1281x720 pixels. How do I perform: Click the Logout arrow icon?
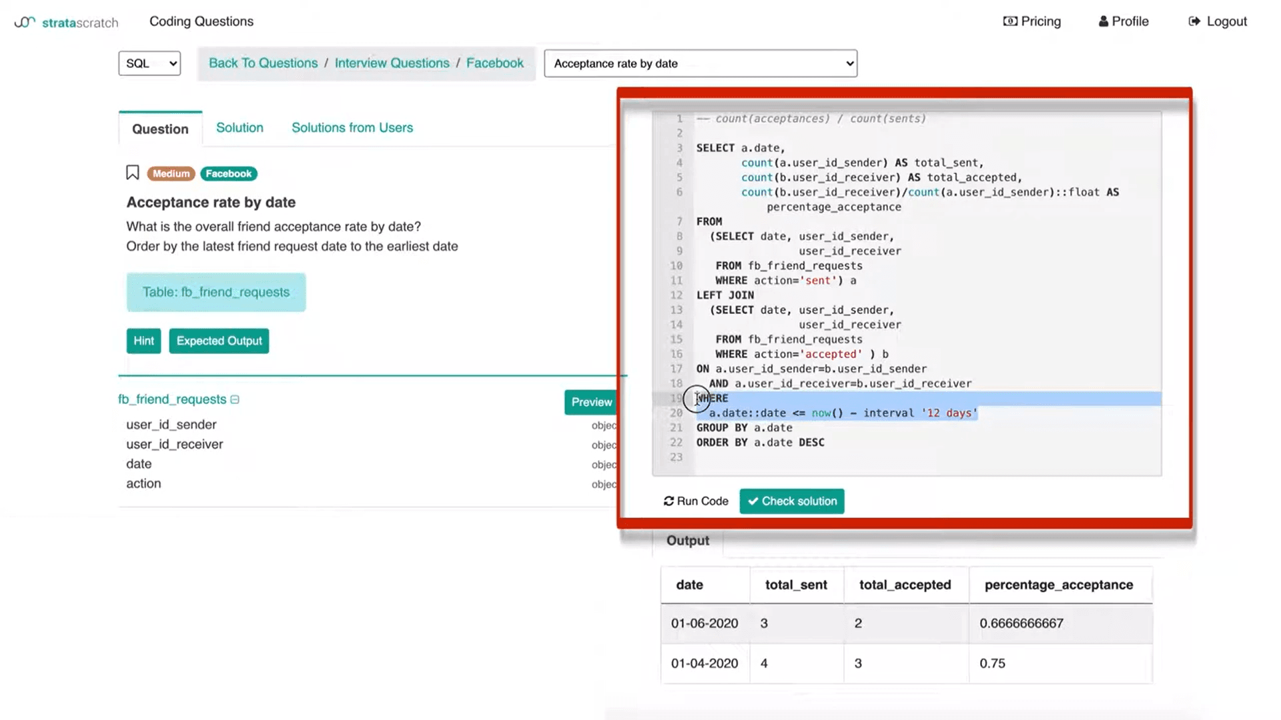[x=1194, y=21]
